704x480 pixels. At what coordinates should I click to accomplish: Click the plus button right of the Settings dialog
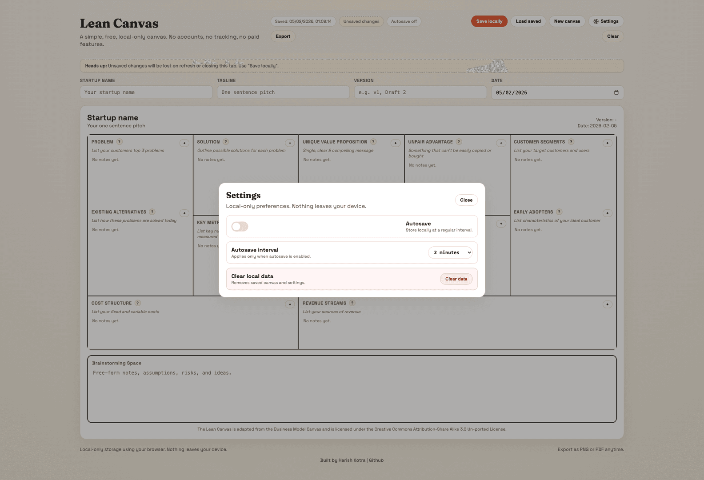[x=501, y=224]
